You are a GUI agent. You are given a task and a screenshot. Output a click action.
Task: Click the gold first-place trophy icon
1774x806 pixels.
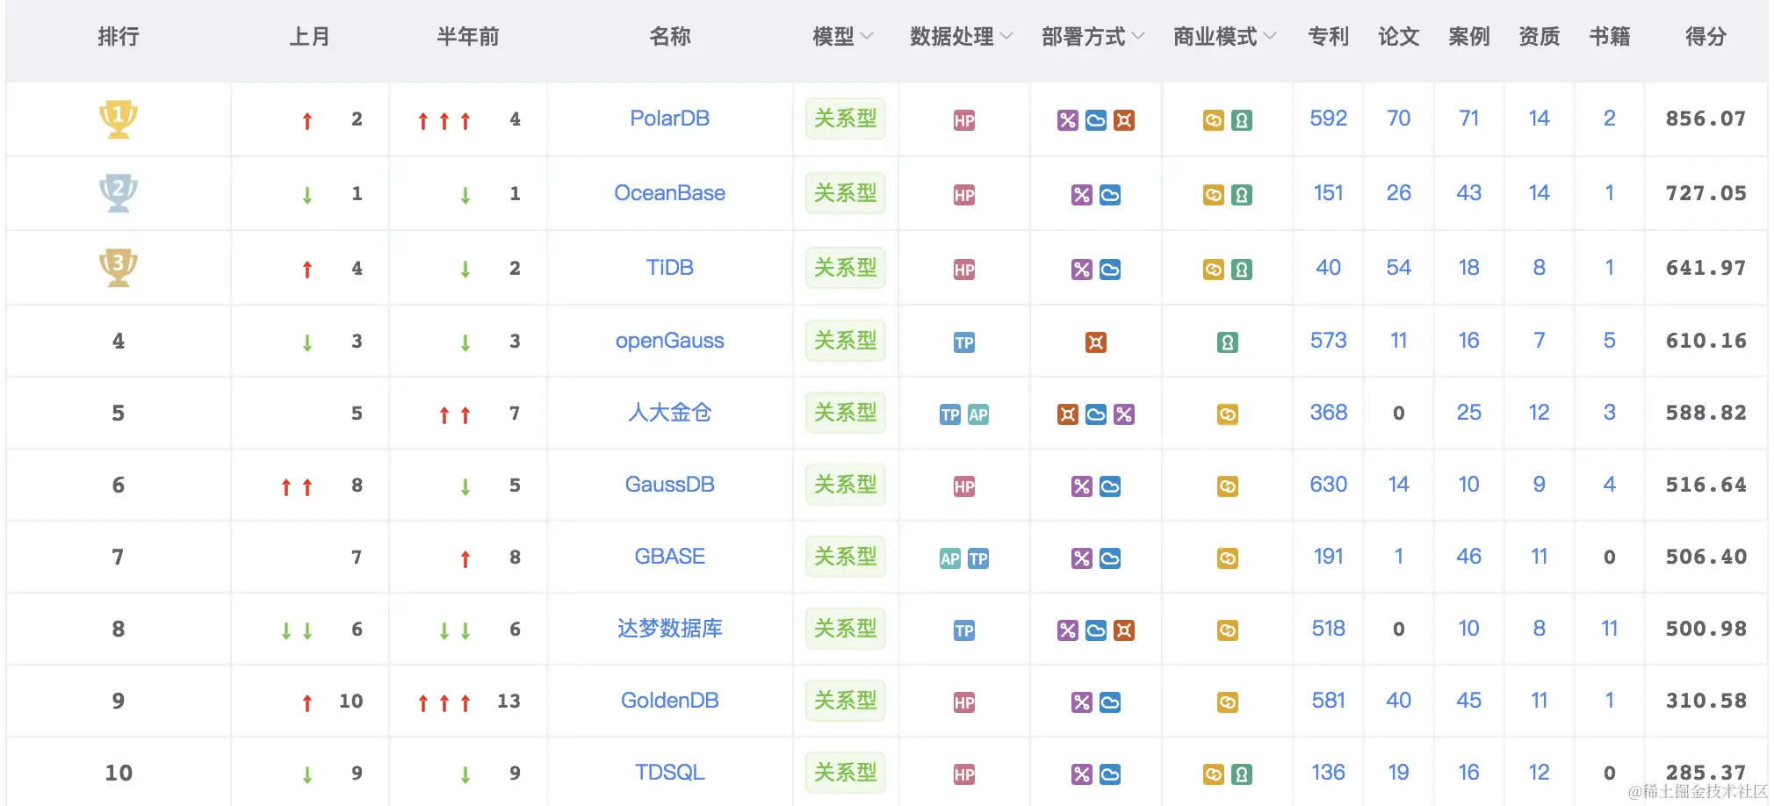(119, 119)
